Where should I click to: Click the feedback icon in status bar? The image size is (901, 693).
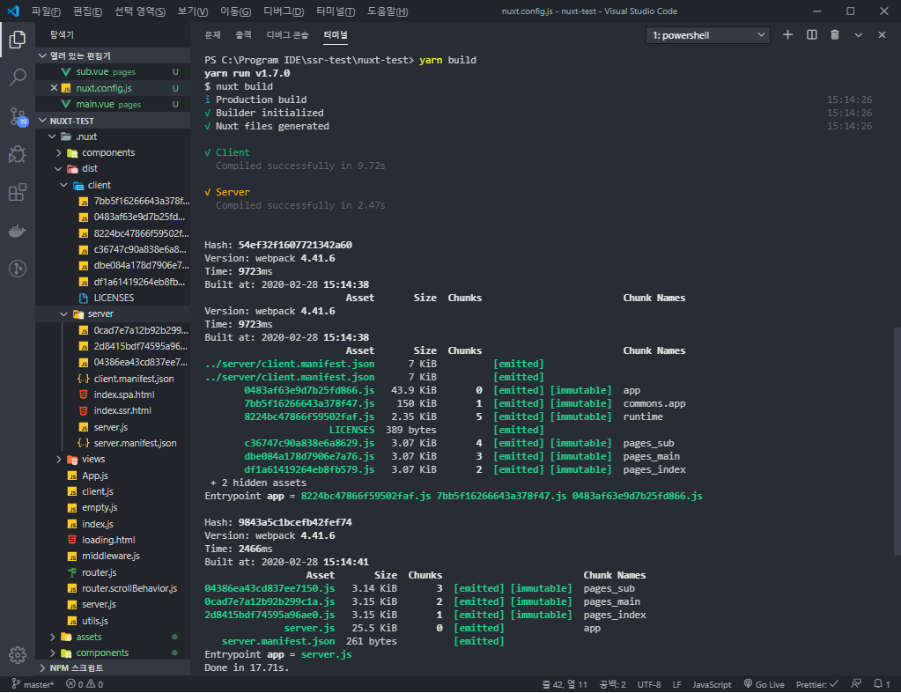pos(856,684)
